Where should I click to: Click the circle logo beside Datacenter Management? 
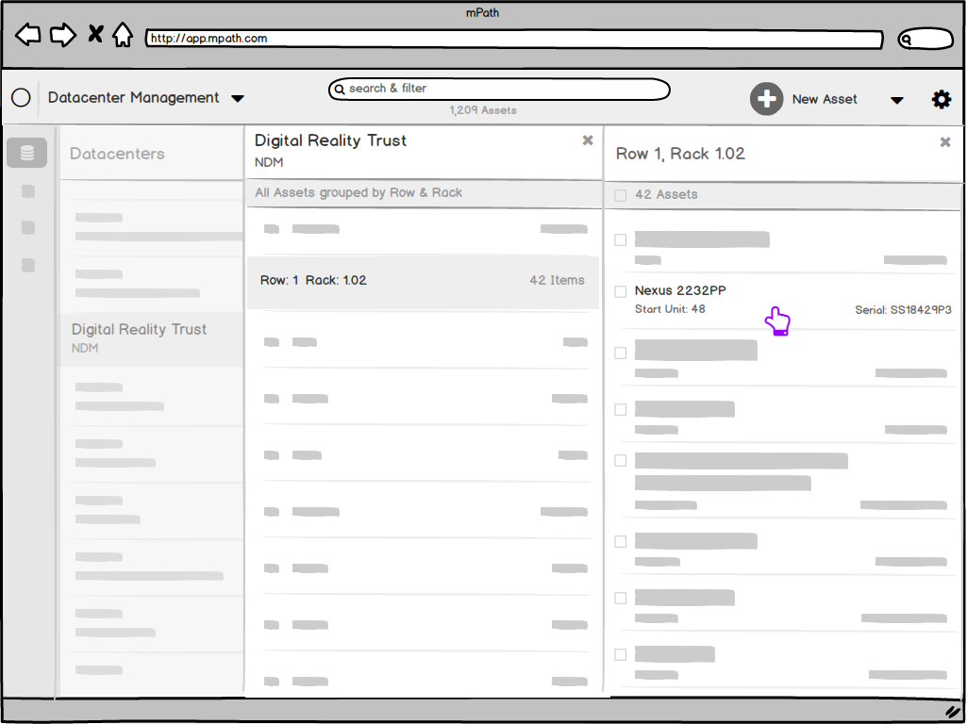pyautogui.click(x=21, y=98)
